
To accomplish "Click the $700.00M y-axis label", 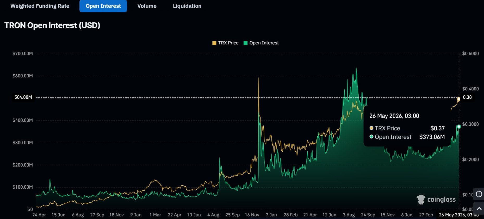I will pos(23,54).
